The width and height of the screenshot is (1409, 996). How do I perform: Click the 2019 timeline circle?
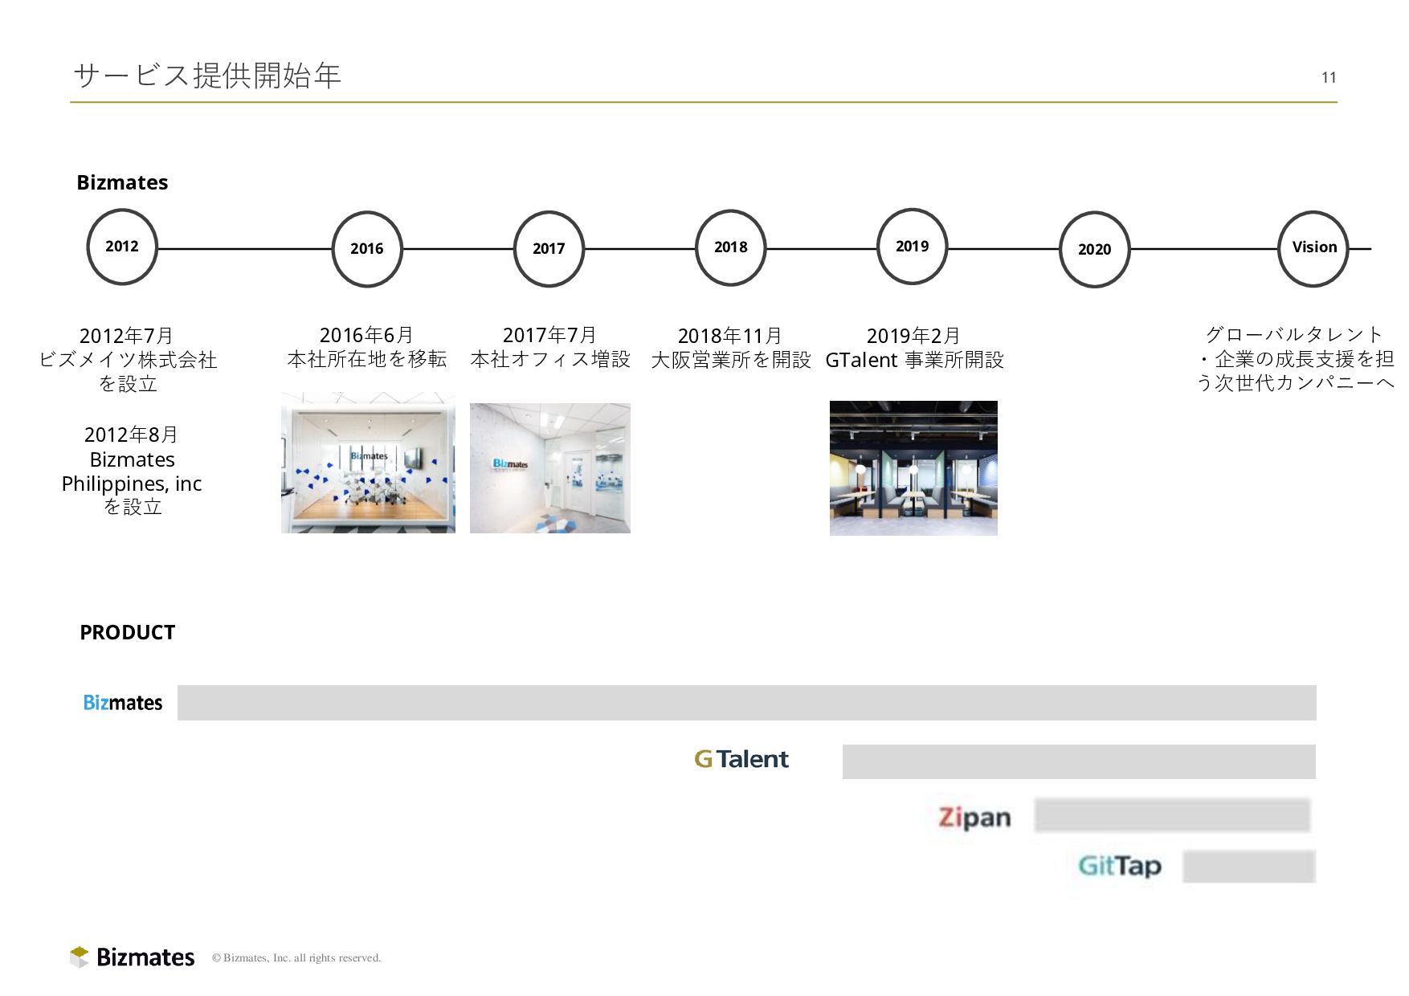912,247
